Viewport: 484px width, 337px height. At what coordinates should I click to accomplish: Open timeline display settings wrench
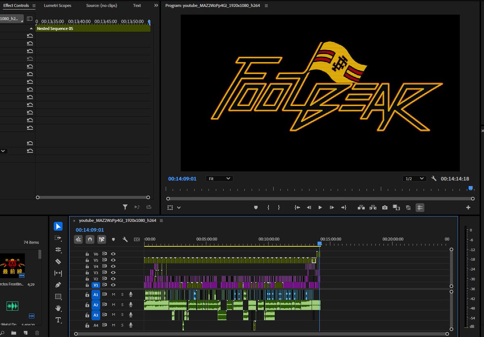(x=125, y=239)
